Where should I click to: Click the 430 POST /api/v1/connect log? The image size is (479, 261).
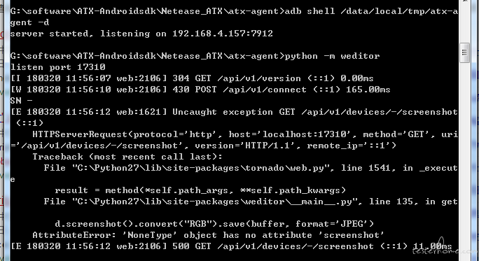200,90
